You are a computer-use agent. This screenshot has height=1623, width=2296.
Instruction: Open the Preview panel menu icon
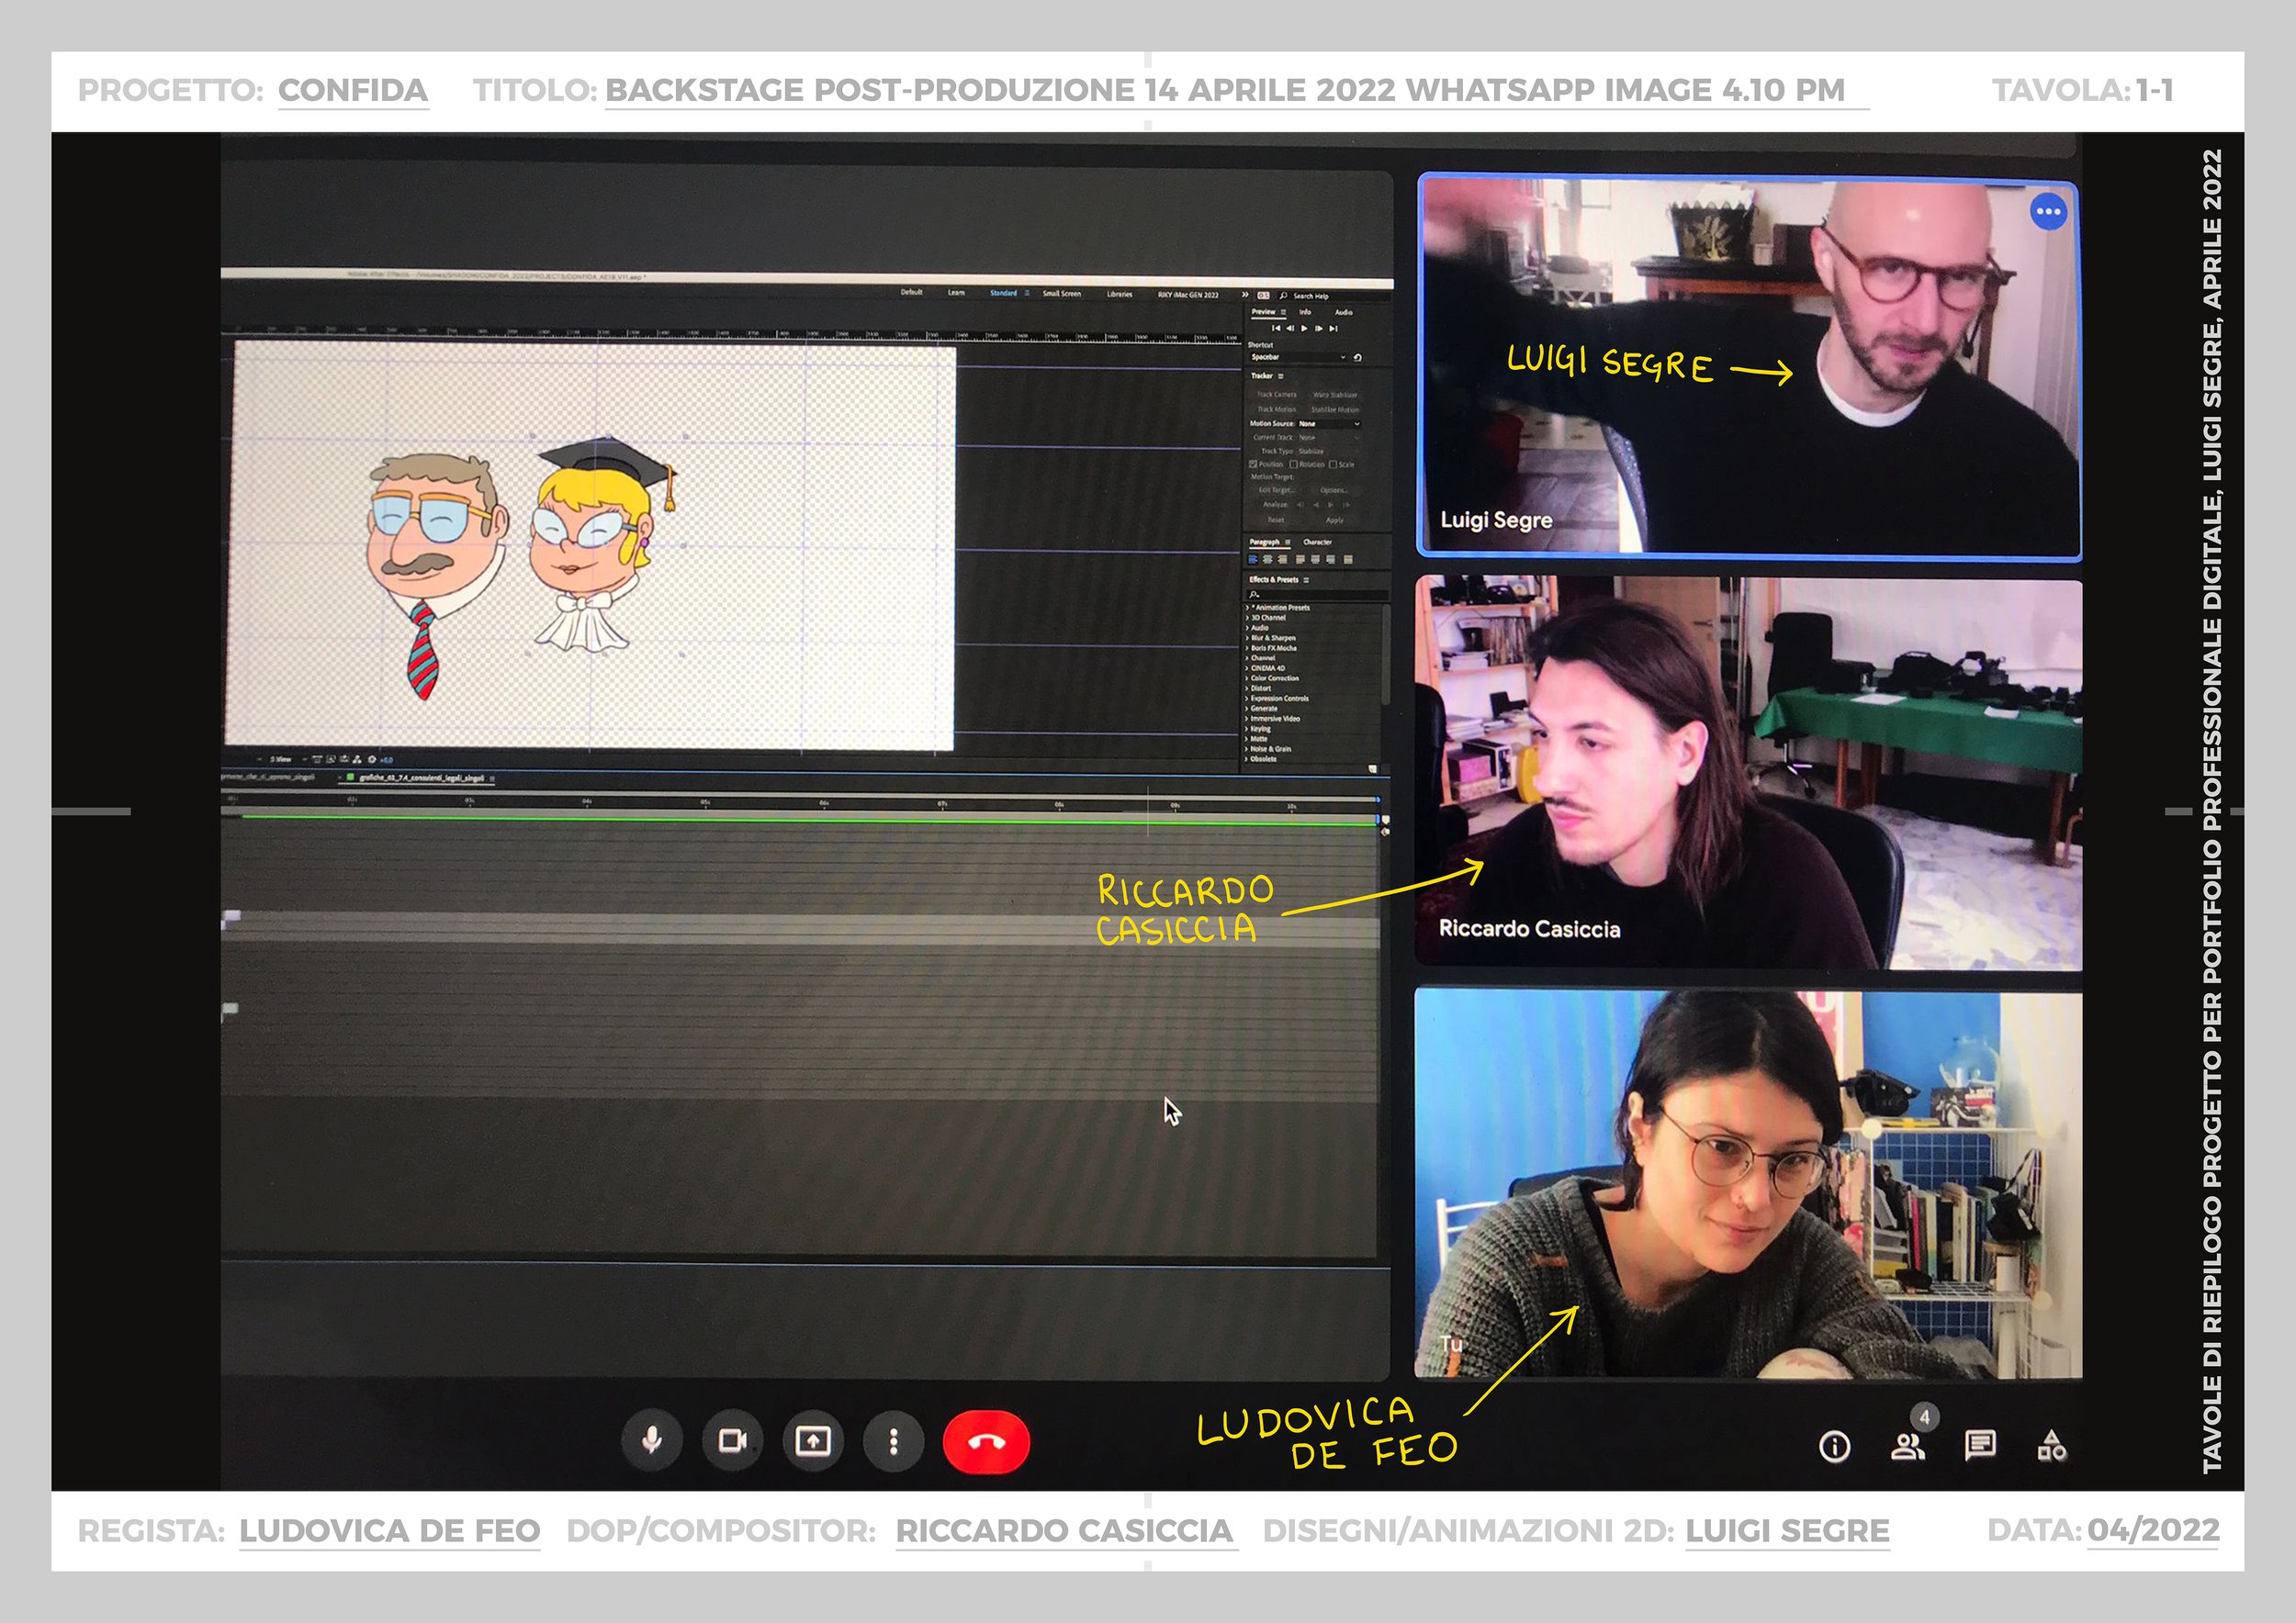pyautogui.click(x=1283, y=312)
